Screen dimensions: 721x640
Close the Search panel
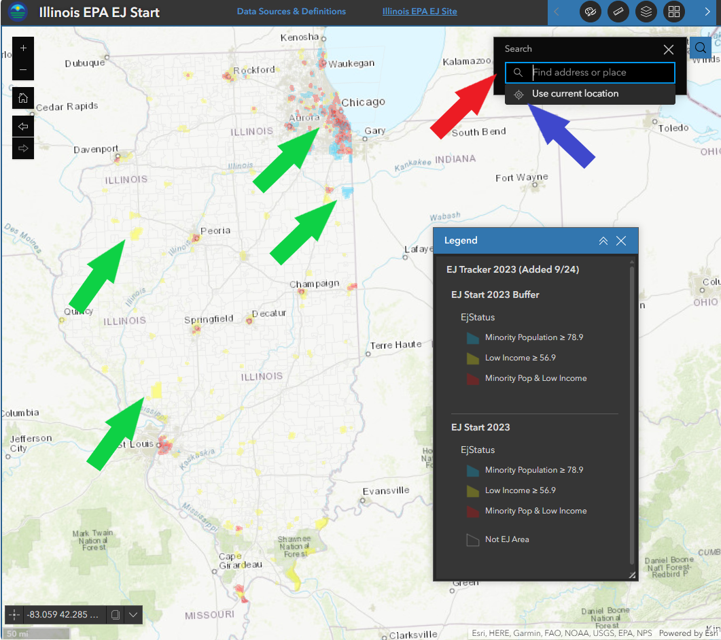click(669, 49)
